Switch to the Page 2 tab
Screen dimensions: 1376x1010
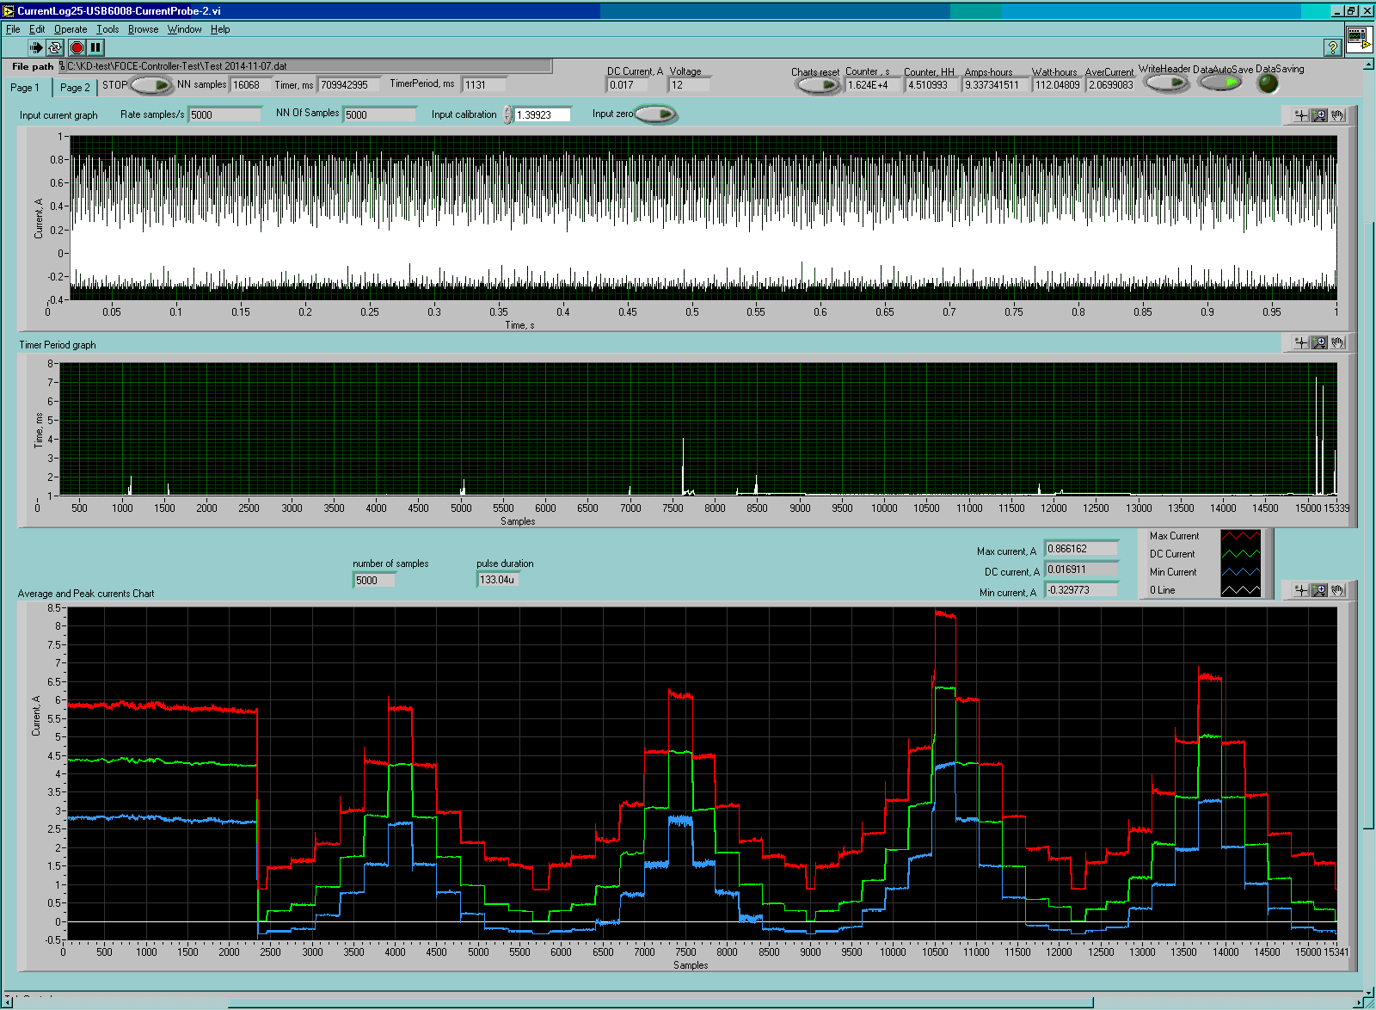click(75, 87)
